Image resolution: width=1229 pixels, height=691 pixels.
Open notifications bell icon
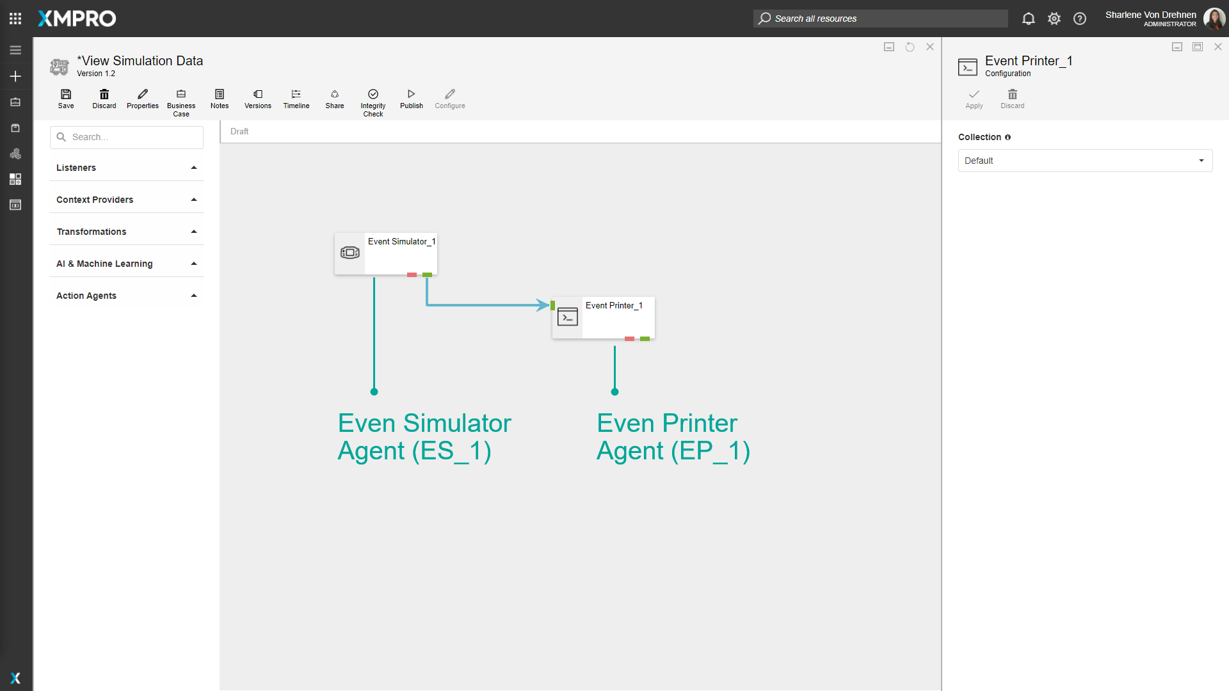coord(1028,19)
